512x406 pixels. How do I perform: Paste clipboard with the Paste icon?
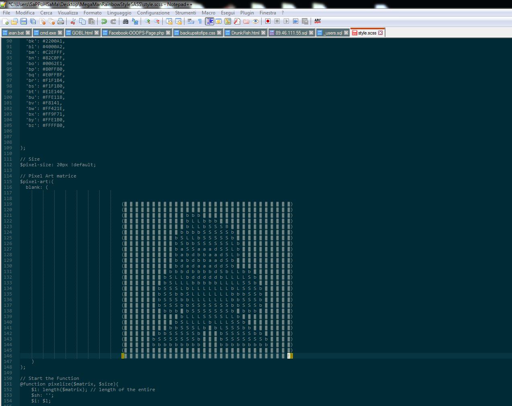pyautogui.click(x=92, y=21)
